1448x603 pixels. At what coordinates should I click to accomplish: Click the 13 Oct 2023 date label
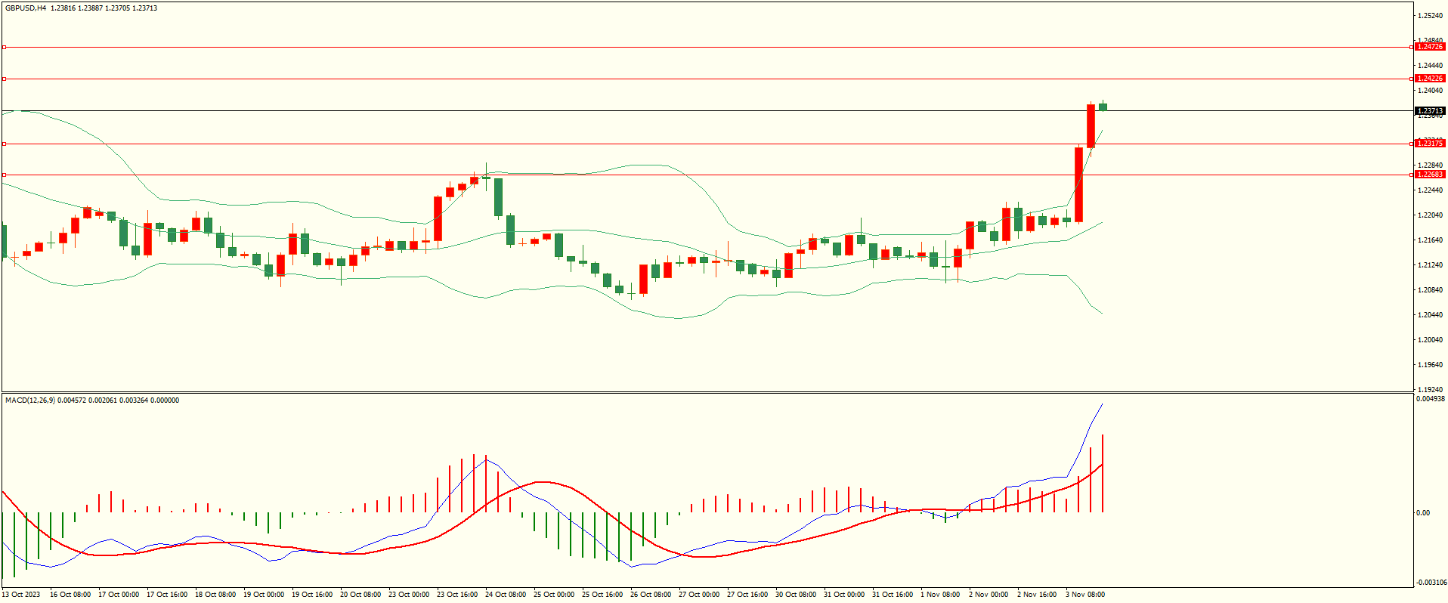point(21,595)
